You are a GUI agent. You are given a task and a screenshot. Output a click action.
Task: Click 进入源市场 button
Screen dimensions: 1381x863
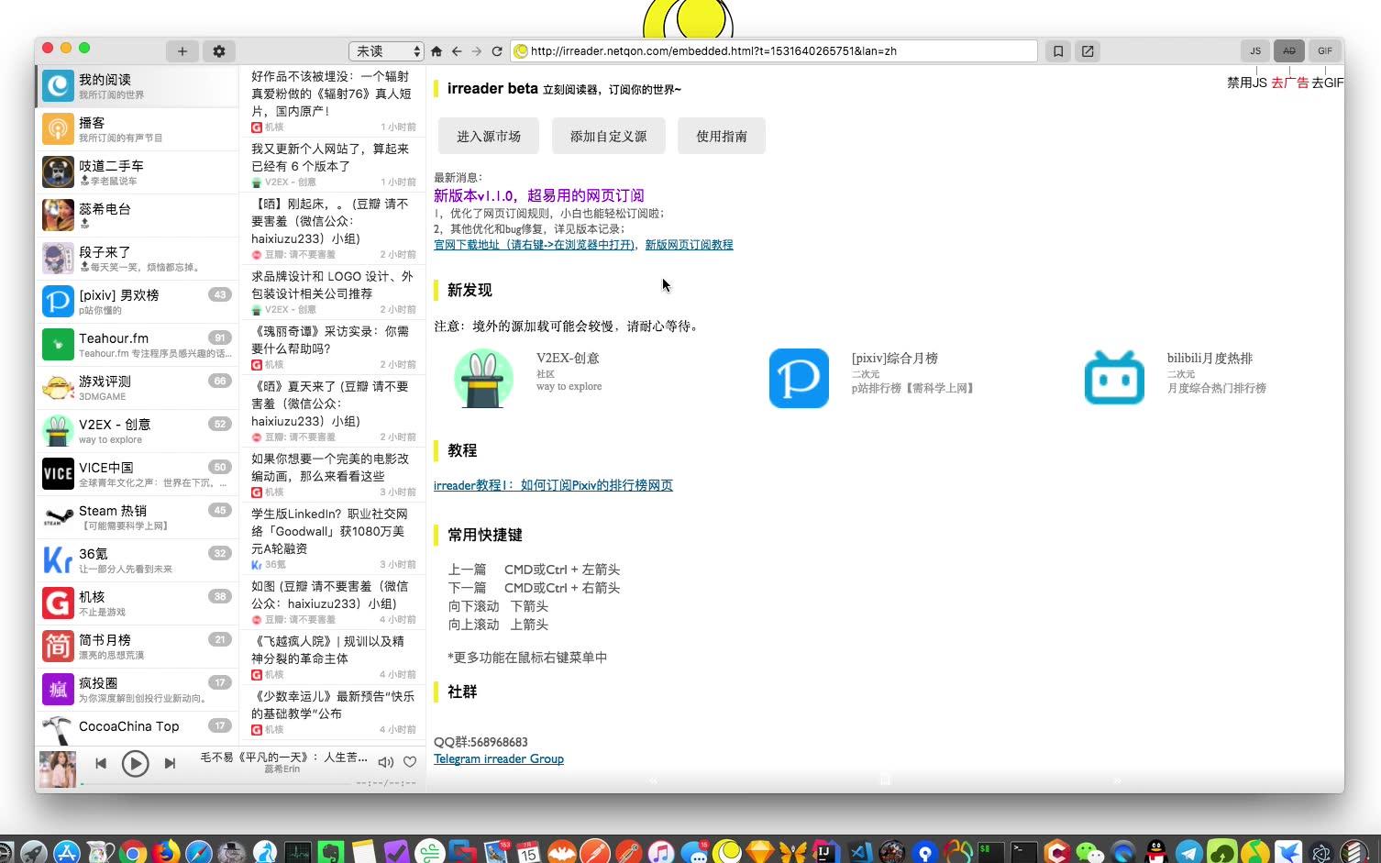[x=489, y=136]
